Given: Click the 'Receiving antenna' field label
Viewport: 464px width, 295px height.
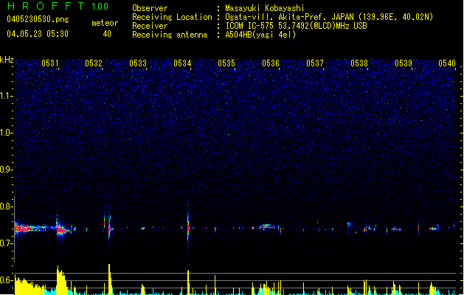Looking at the screenshot, I should click(170, 35).
